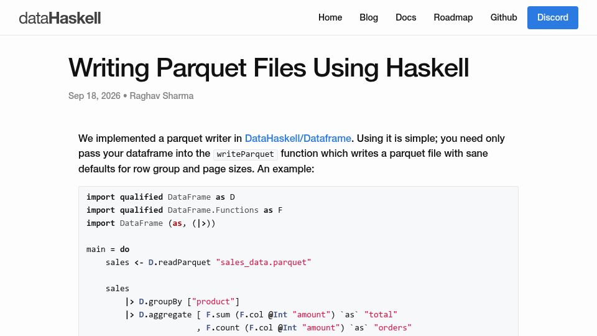Click the "sales_data.parquet" string
Screen dimensions: 597x336
tap(264, 262)
